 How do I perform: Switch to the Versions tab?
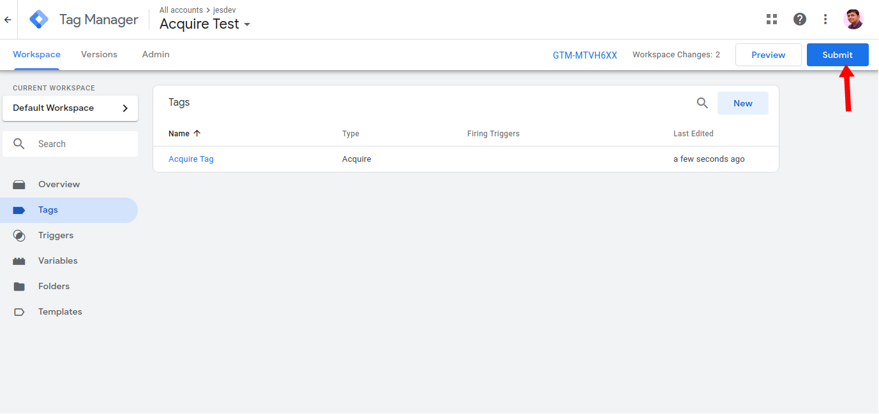pos(99,55)
